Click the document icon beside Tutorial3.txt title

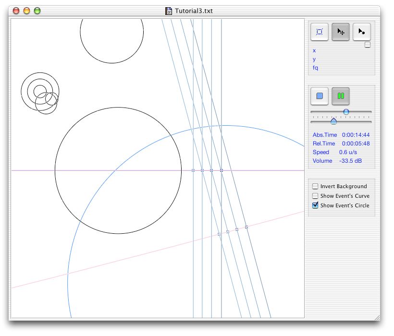[x=169, y=11]
